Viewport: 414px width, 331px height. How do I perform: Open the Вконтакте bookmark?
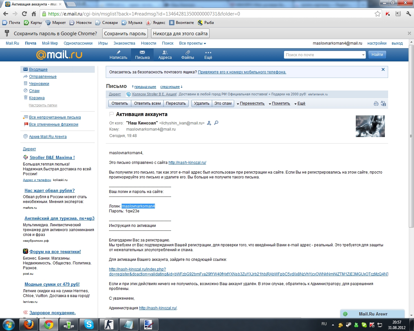pyautogui.click(x=182, y=23)
